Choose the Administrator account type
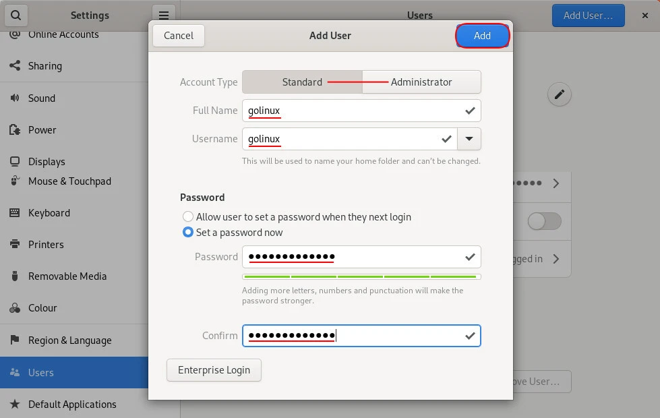Image resolution: width=660 pixels, height=418 pixels. [421, 82]
